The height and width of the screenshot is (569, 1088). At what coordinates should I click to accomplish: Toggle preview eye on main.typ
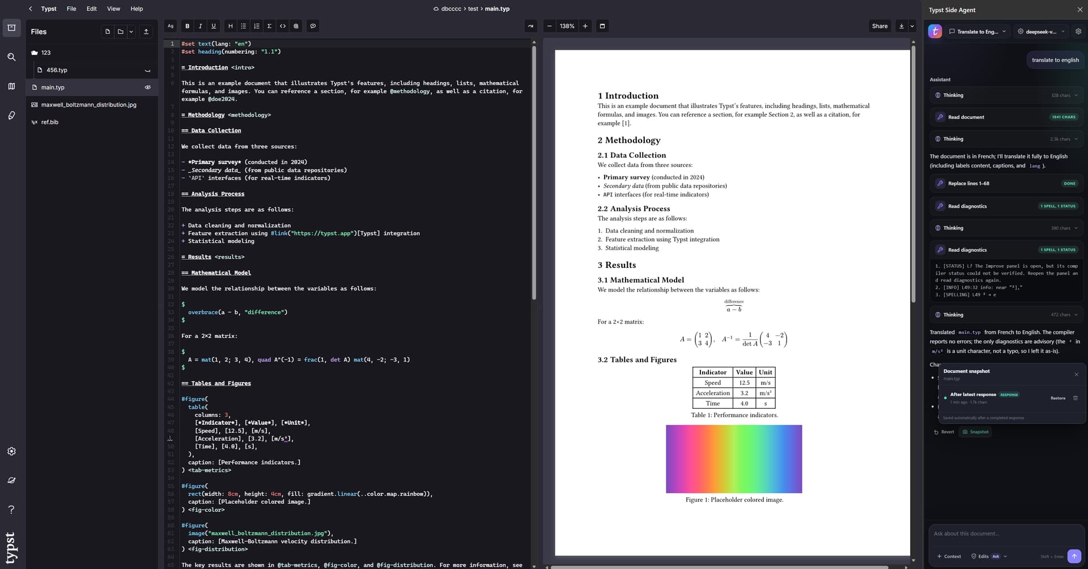[x=147, y=87]
